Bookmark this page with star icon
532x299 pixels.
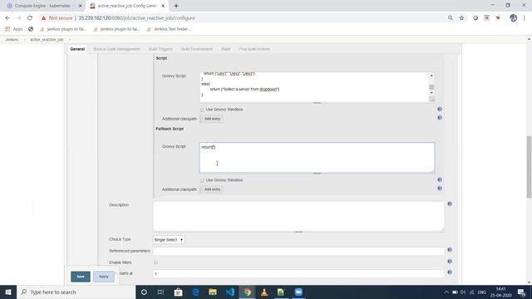[461, 18]
